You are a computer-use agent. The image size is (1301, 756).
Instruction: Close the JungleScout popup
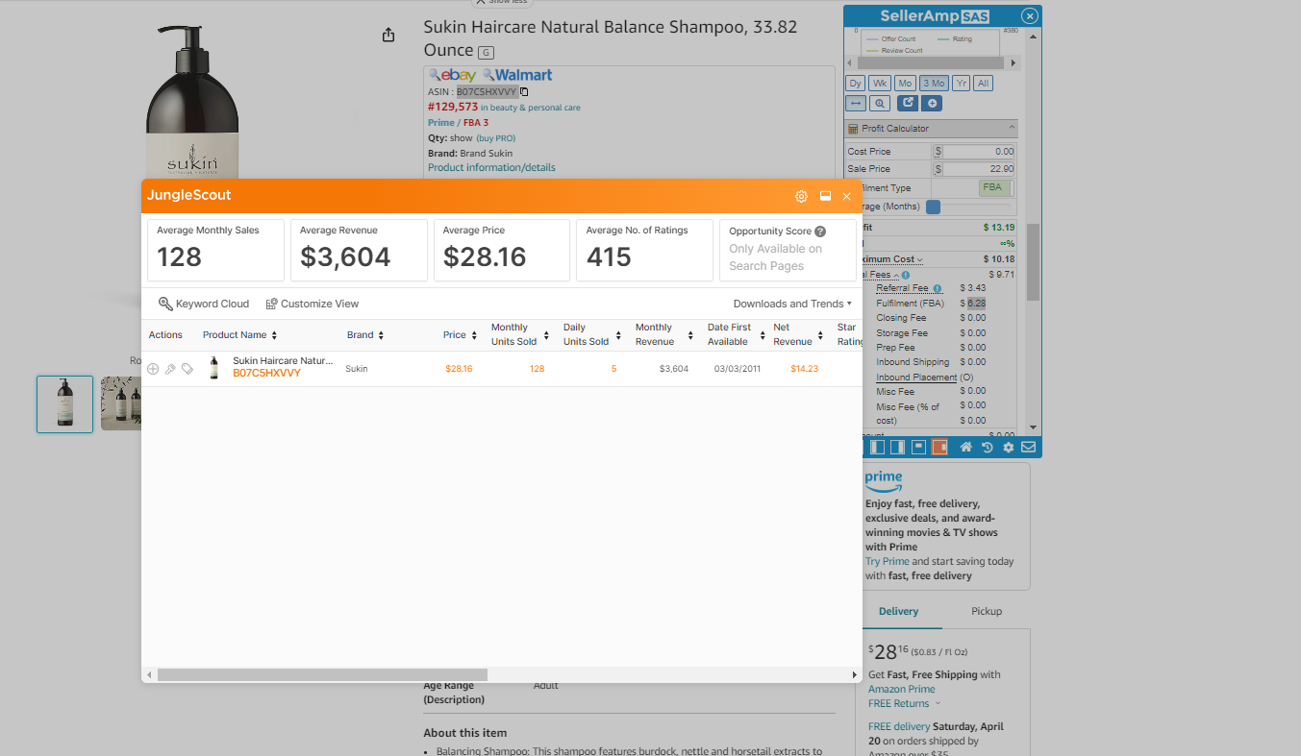847,196
